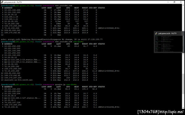The height and width of the screenshot is (115, 185).
Task: Click the '0ms' value in hop 12
Action: [59, 35]
